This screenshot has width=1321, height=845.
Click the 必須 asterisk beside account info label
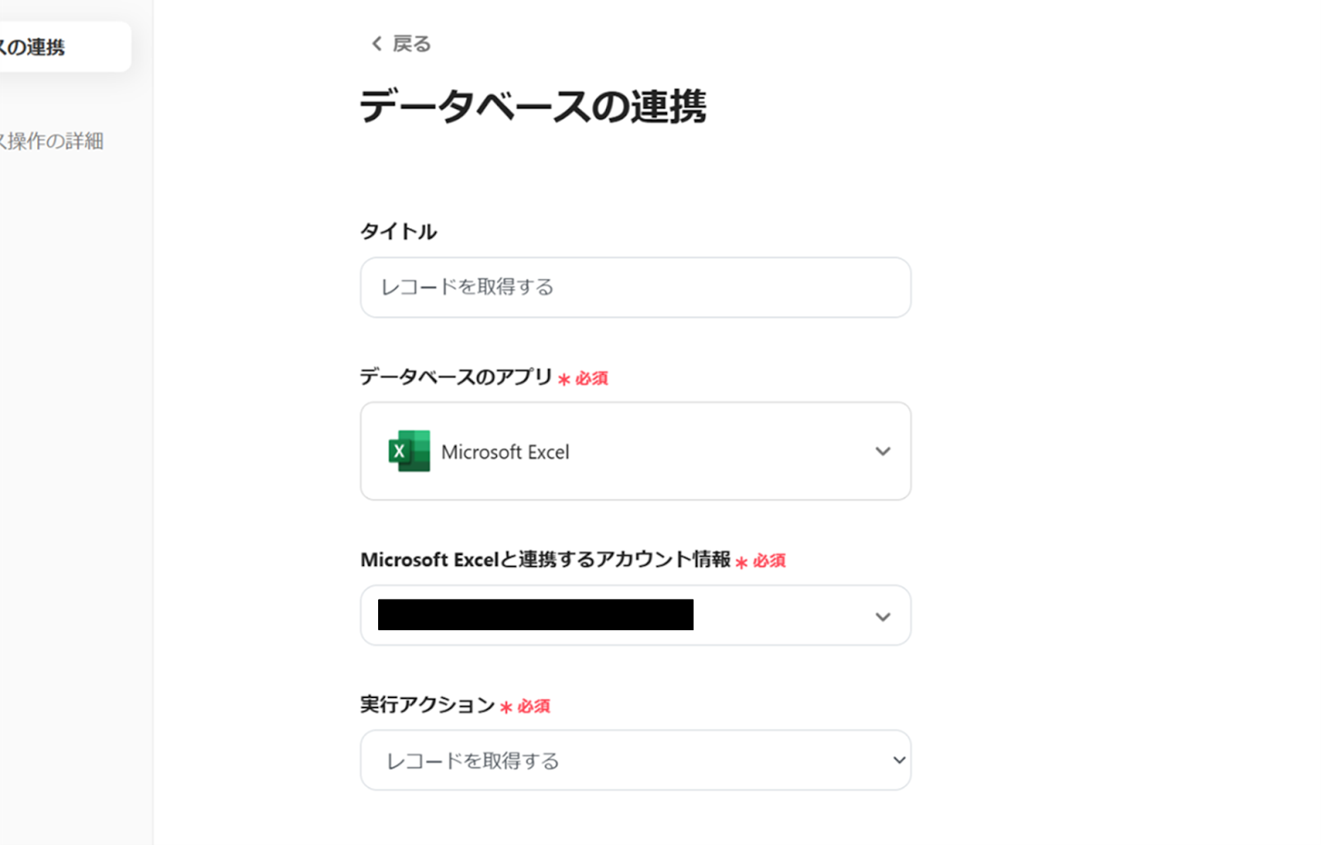pyautogui.click(x=741, y=563)
